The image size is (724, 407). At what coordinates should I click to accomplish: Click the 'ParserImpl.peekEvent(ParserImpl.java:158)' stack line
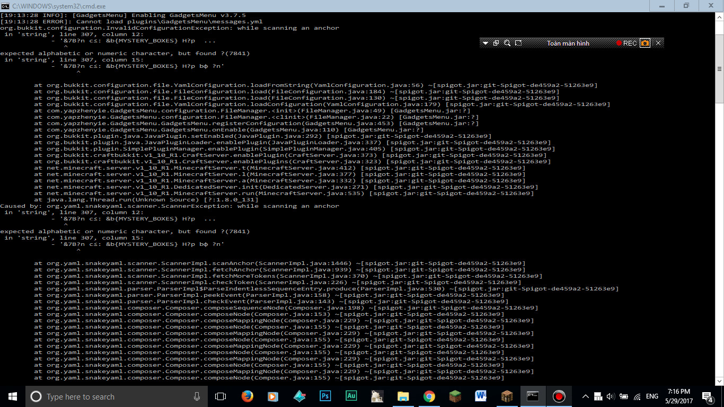269,295
